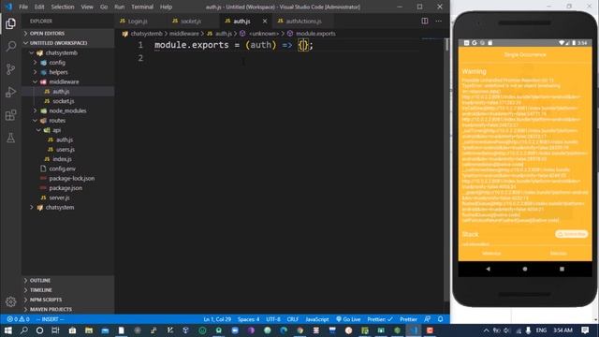Split the editor to the right

tap(424, 21)
